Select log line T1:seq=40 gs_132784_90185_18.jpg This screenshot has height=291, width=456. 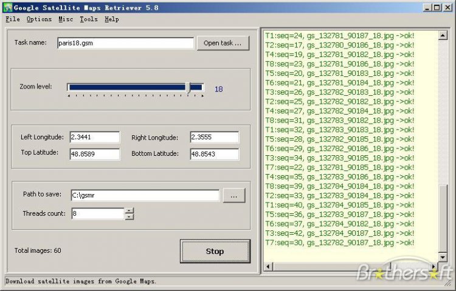(339, 205)
